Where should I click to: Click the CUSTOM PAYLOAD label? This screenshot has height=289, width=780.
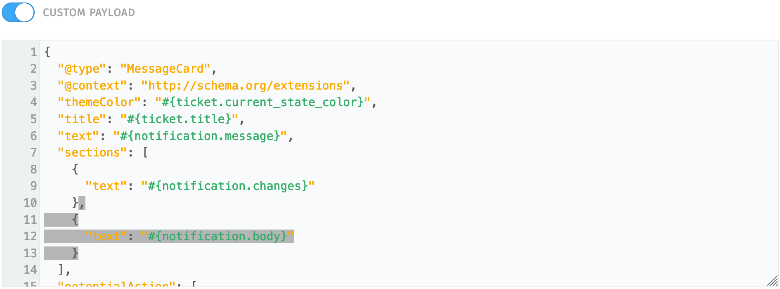coord(89,13)
